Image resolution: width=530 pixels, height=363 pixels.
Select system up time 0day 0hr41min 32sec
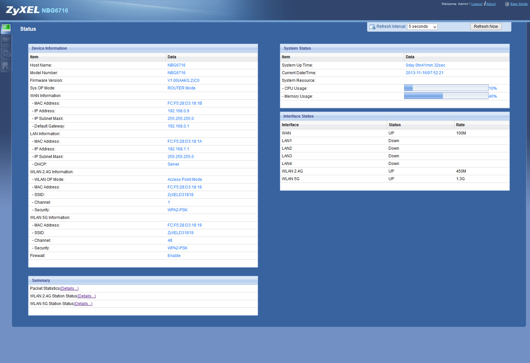pos(426,65)
